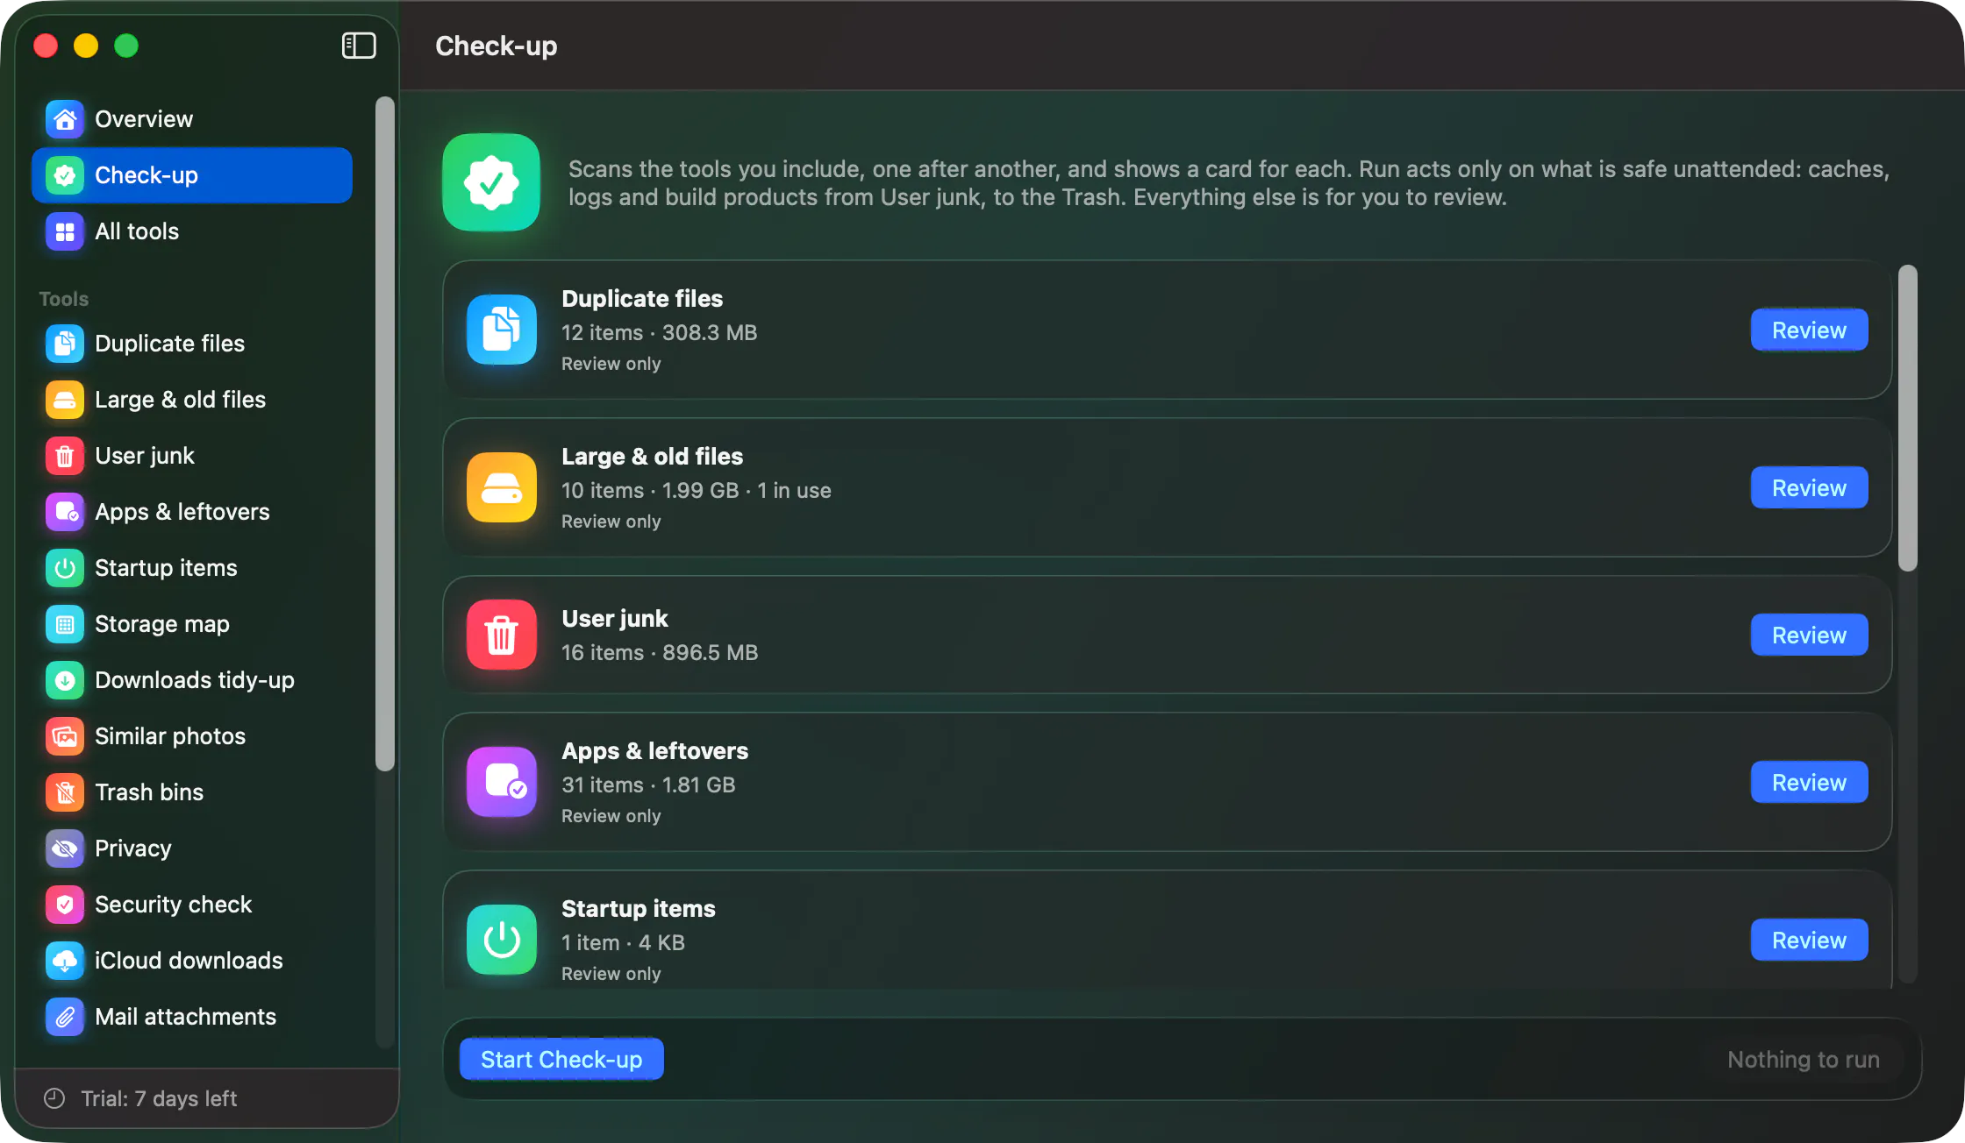Open the User junk tool in the sidebar
The image size is (1965, 1143).
tap(192, 456)
